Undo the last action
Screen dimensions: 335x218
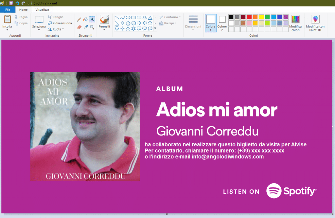pyautogui.click(x=17, y=3)
